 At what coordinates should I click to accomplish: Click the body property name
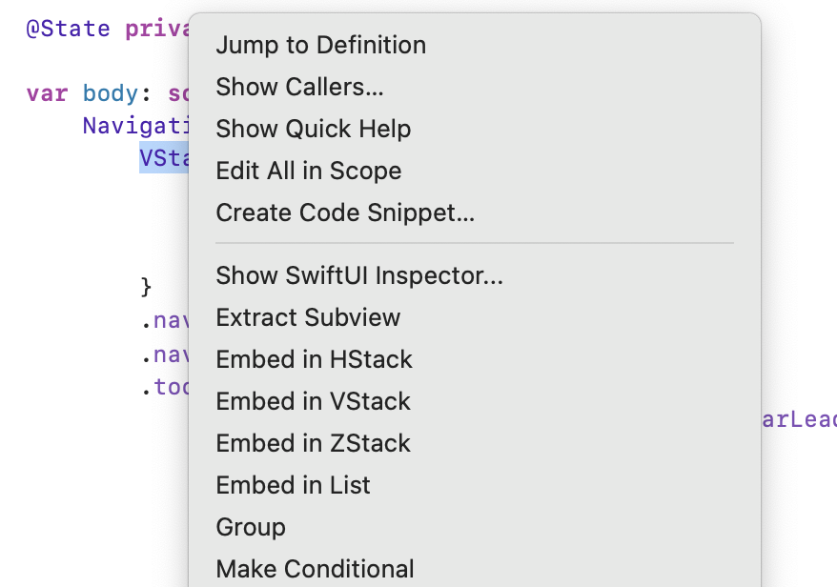[x=111, y=93]
